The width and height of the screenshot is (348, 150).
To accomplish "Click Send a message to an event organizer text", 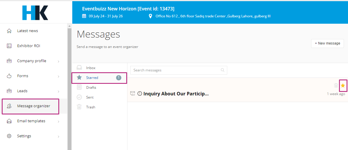I will click(x=107, y=47).
